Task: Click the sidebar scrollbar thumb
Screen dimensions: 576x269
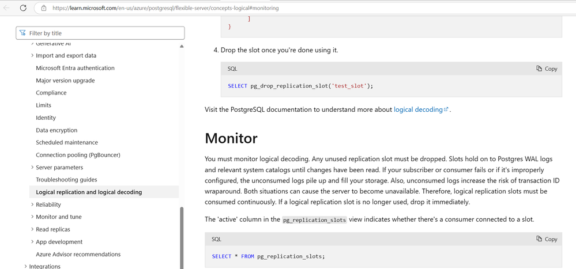Action: pyautogui.click(x=181, y=238)
